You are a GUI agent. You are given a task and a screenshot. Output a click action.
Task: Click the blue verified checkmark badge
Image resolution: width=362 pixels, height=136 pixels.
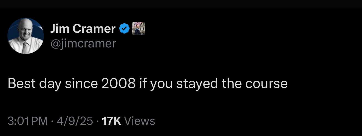click(x=125, y=28)
